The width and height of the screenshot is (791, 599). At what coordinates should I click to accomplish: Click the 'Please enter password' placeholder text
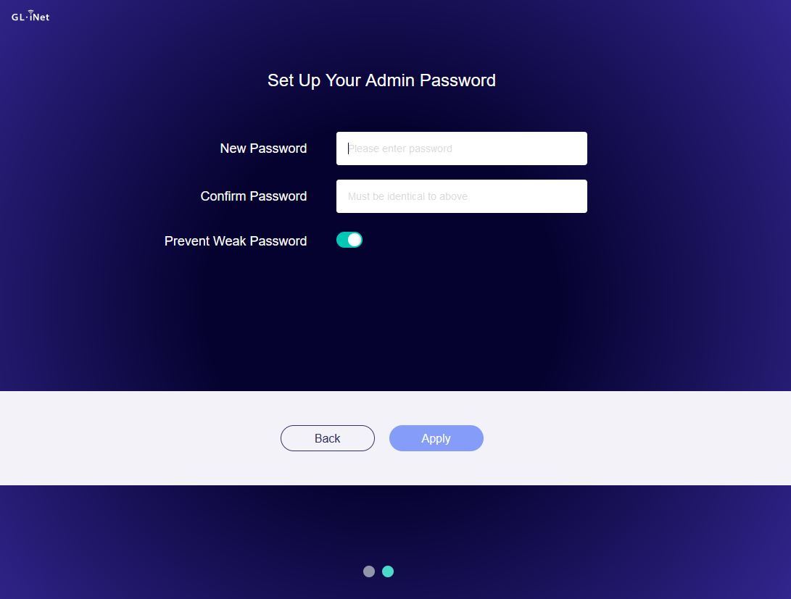400,148
